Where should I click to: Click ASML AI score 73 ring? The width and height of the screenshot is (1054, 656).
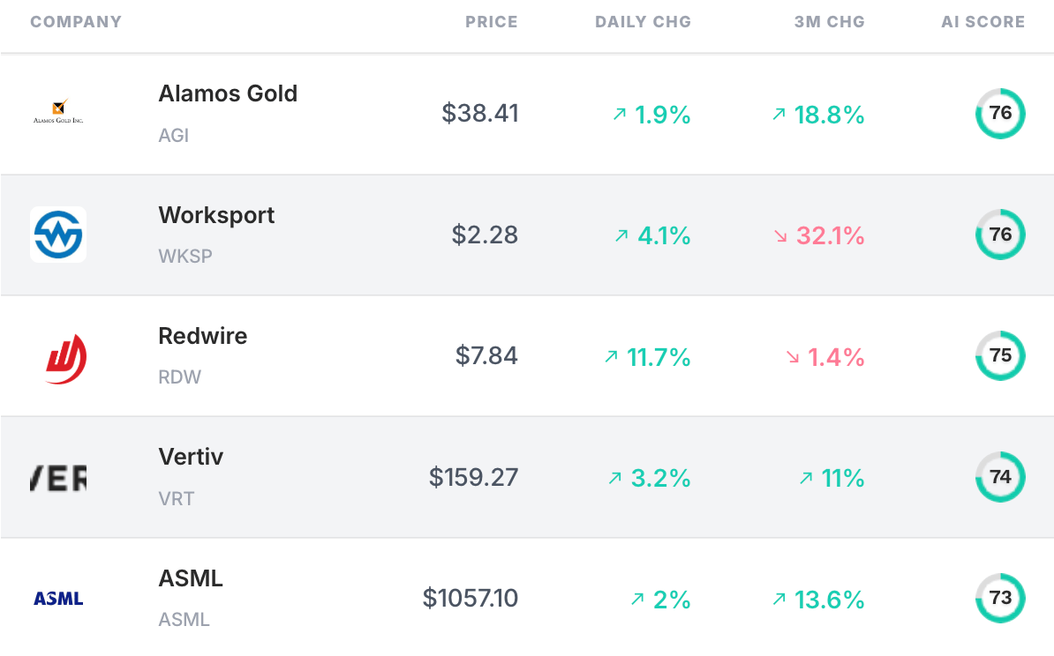[x=1000, y=599]
